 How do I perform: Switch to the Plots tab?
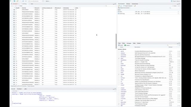click(x=124, y=43)
